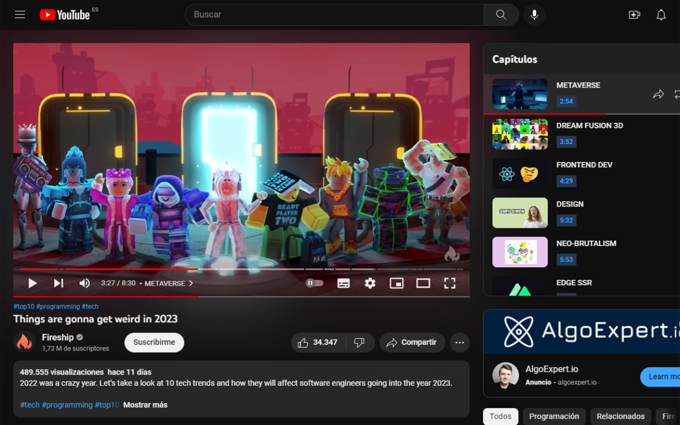Viewport: 680px width, 425px height.
Task: Click the 5:32 timestamp
Action: [566, 220]
